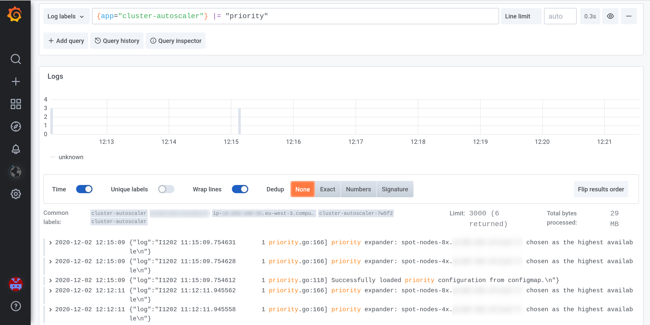The height and width of the screenshot is (325, 650).
Task: Open Grafana home via the logo
Action: tap(15, 14)
